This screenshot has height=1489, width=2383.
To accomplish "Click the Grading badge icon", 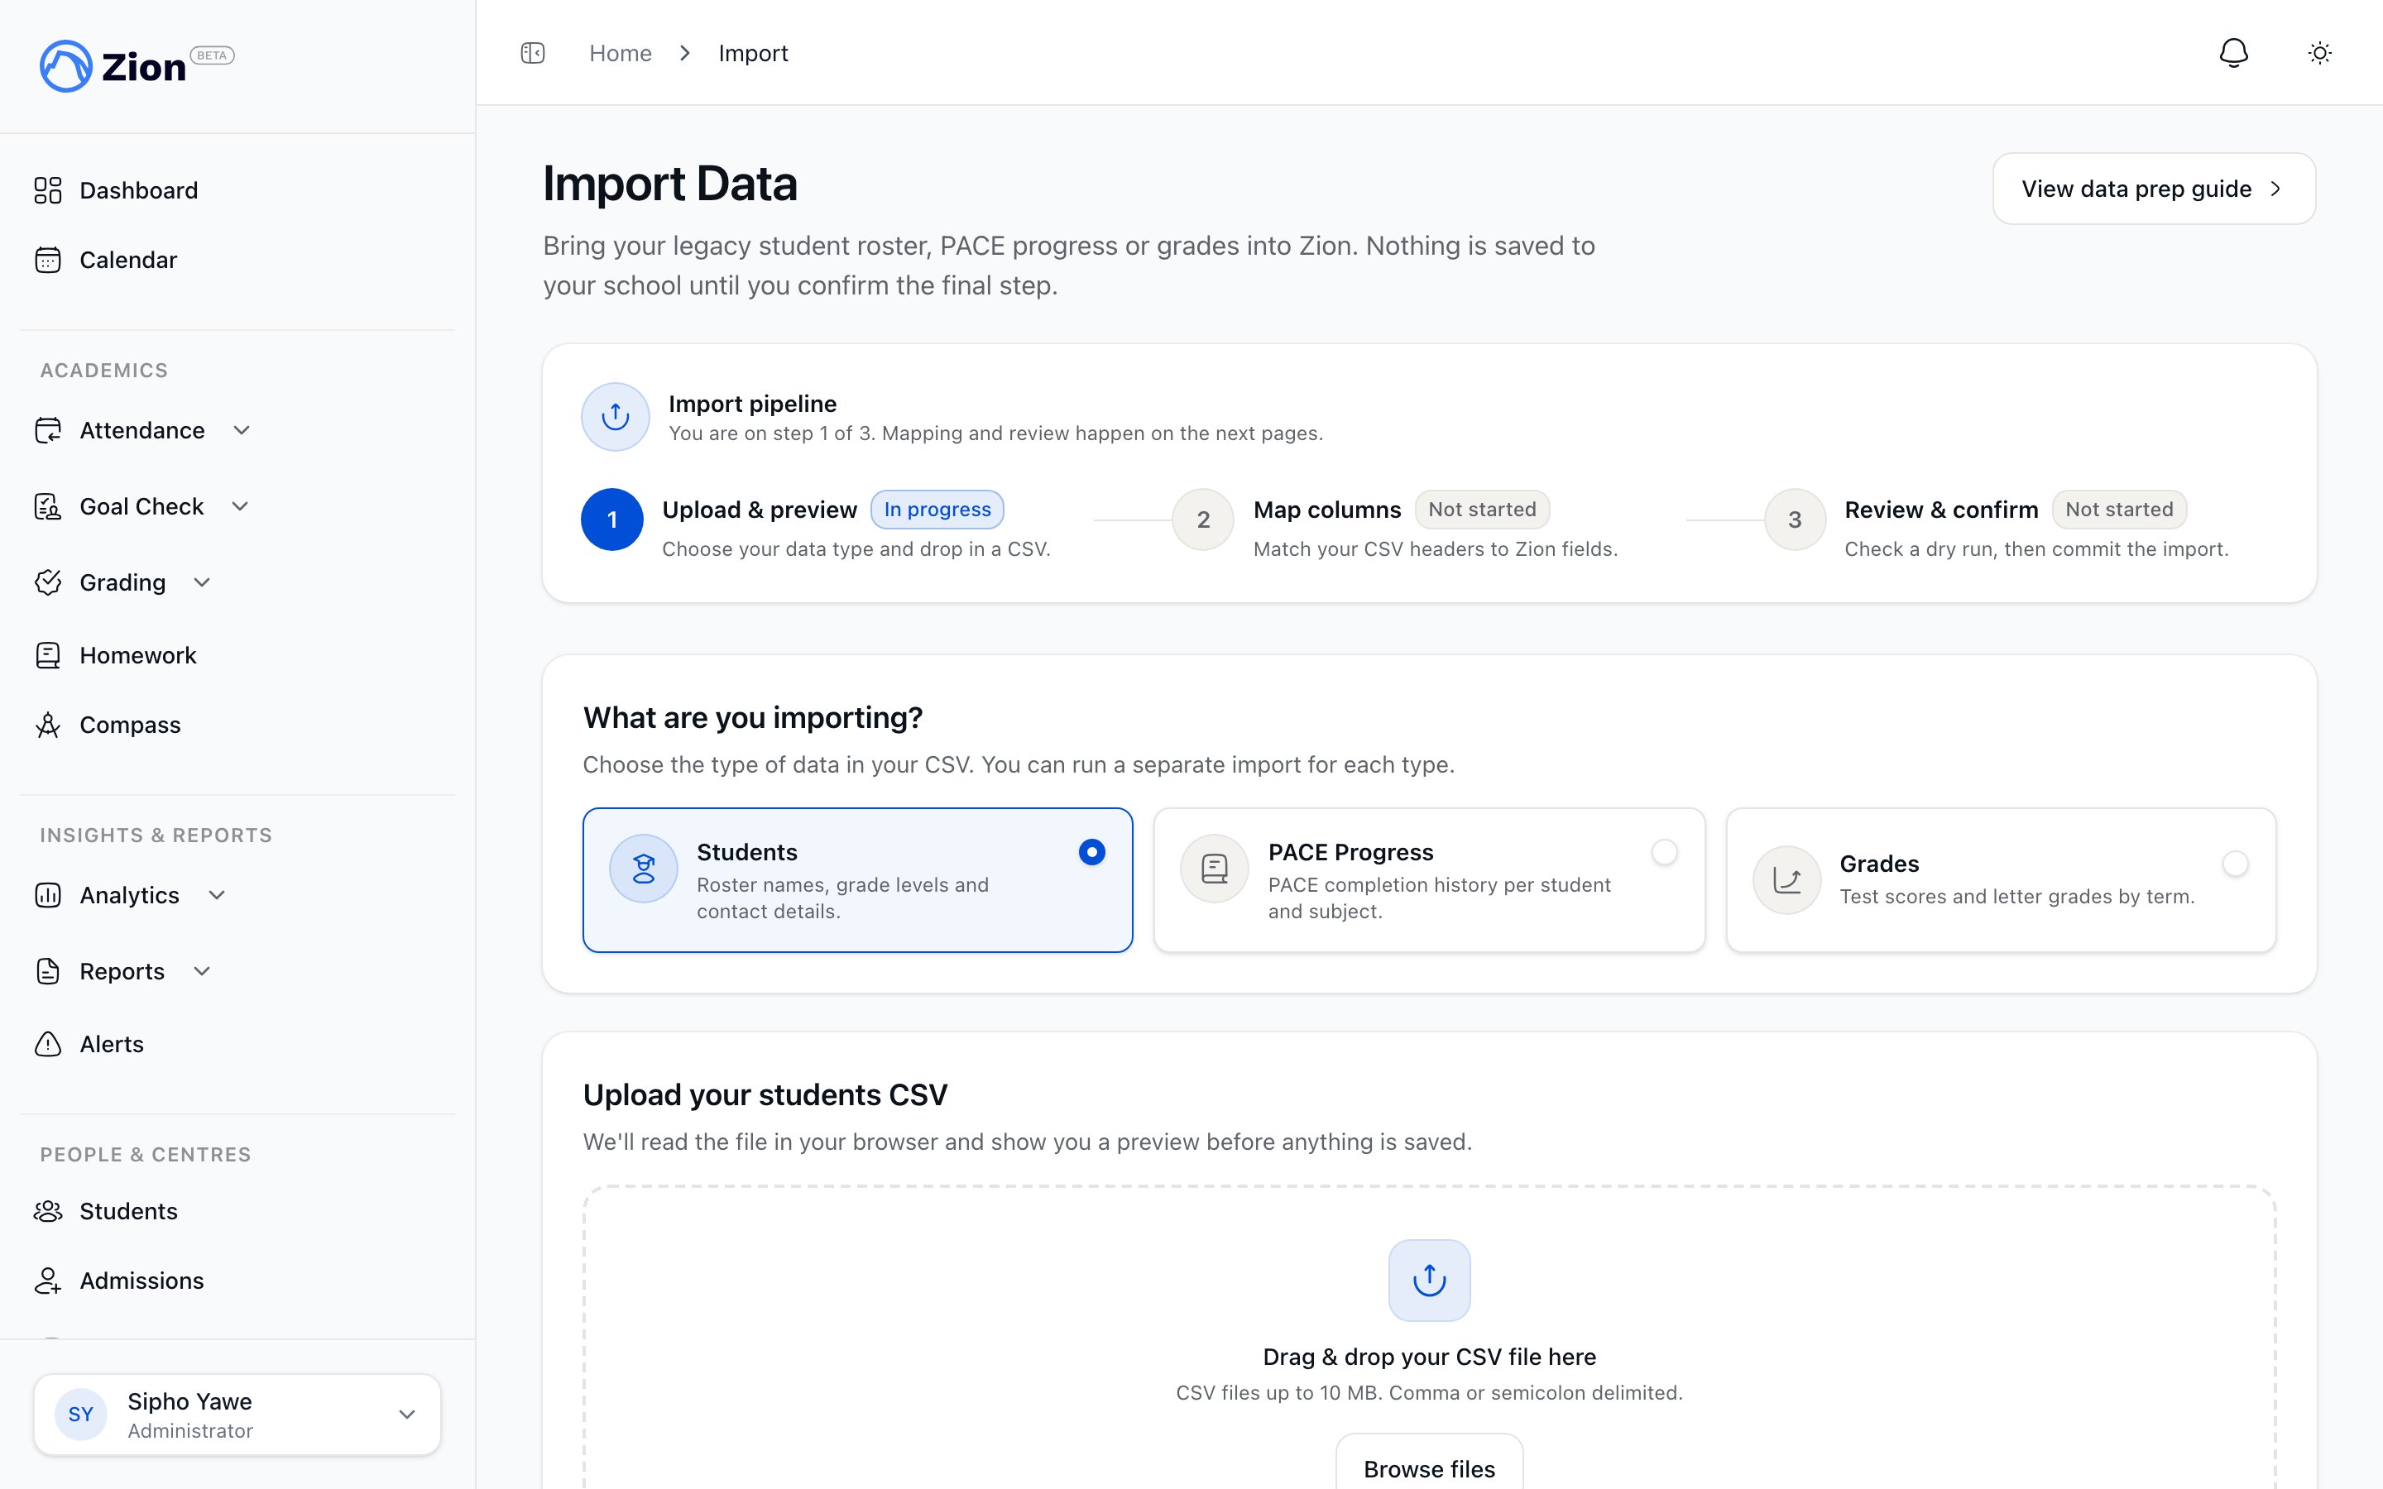I will (x=48, y=582).
